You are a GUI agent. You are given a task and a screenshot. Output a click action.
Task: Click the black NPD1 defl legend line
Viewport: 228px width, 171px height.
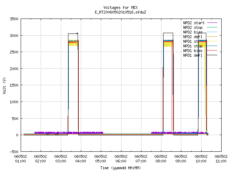[x=212, y=55]
